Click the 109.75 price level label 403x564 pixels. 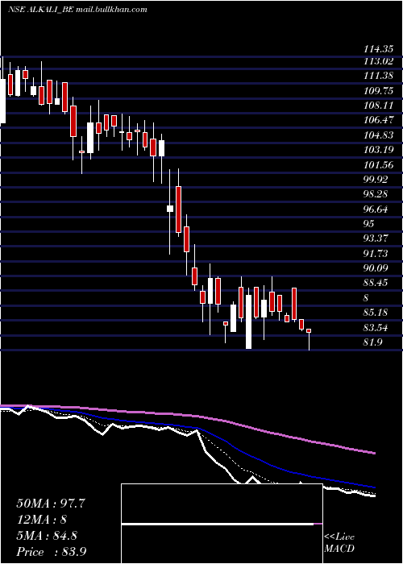coord(378,90)
